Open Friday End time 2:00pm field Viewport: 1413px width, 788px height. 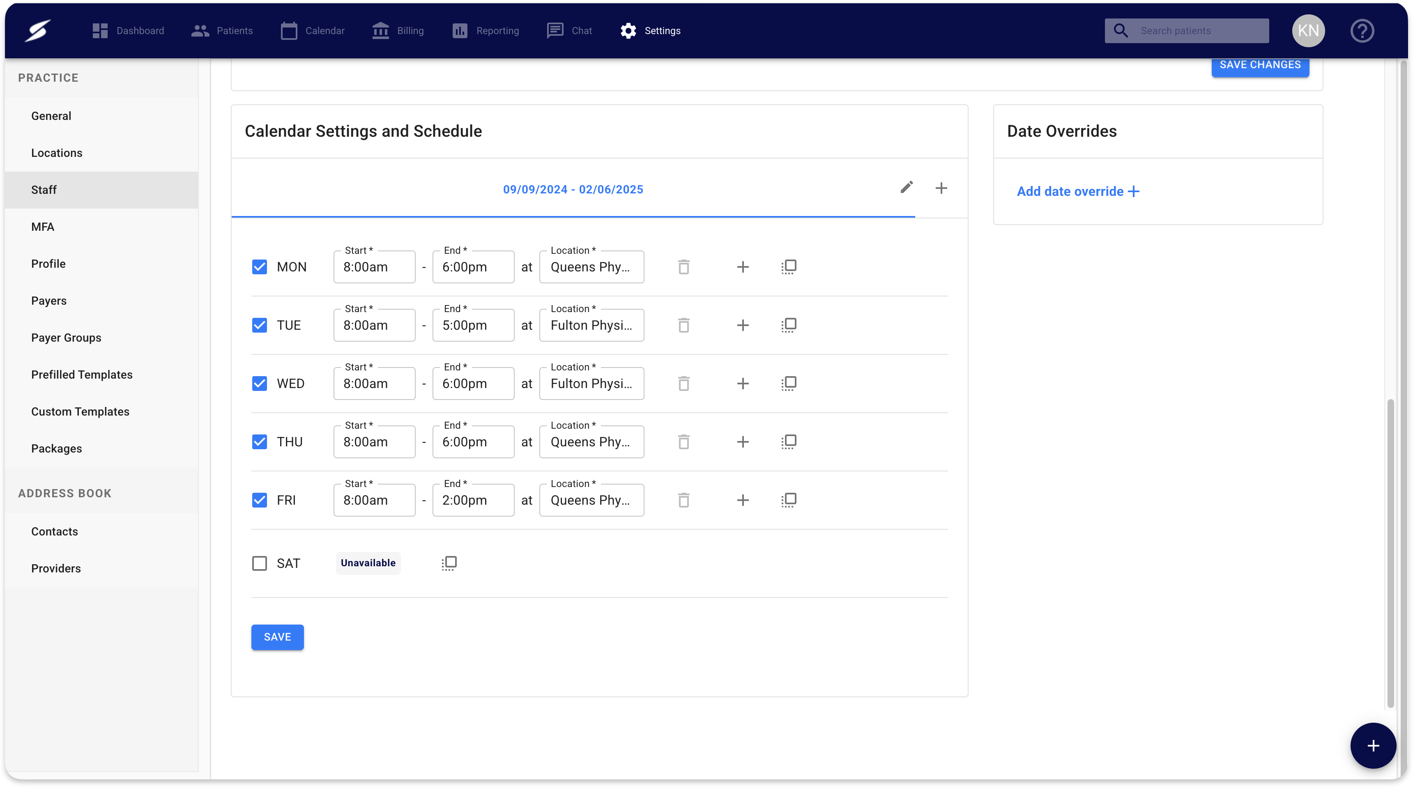(x=473, y=500)
